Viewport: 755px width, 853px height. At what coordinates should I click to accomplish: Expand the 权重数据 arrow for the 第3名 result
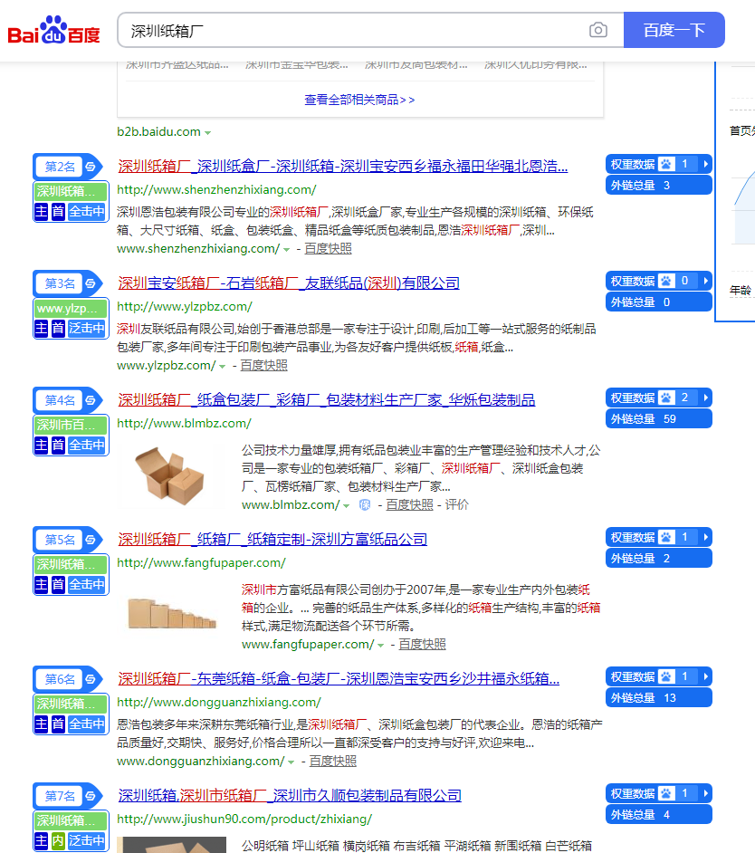705,281
